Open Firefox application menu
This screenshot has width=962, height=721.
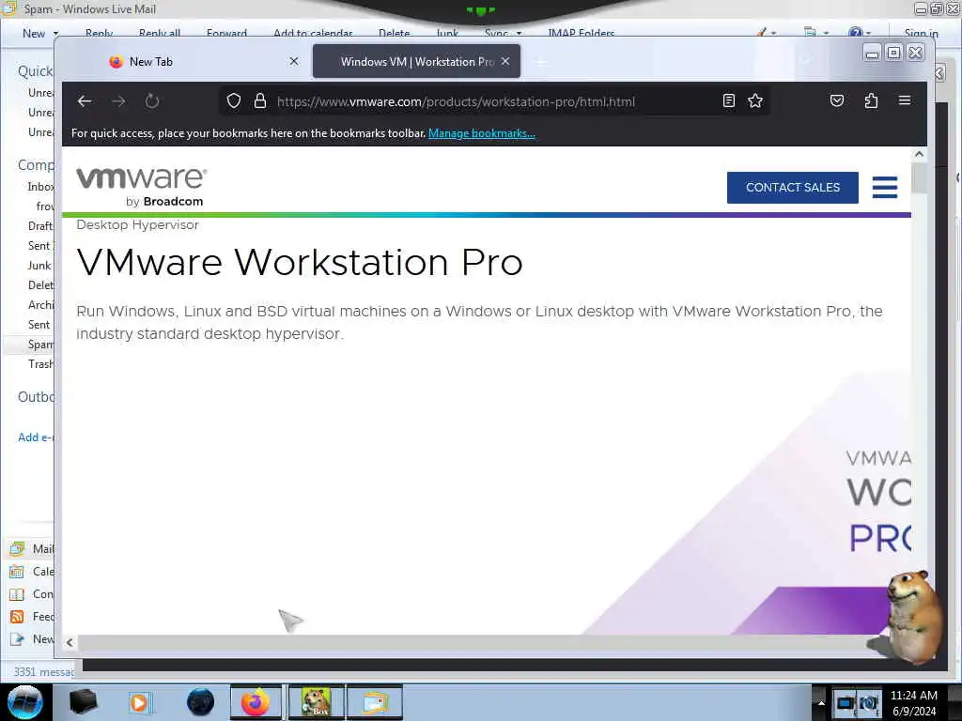coord(905,100)
